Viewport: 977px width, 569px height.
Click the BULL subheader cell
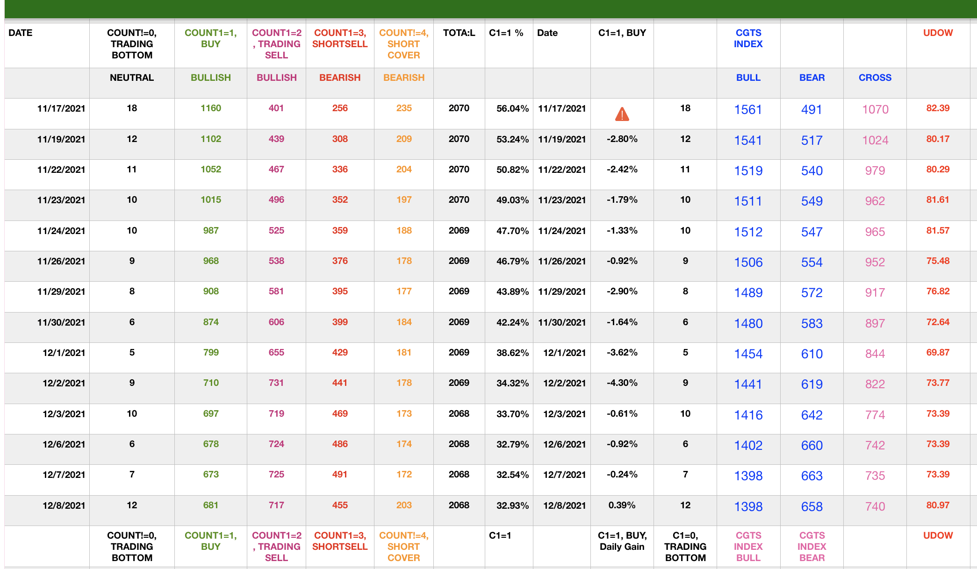pos(748,78)
